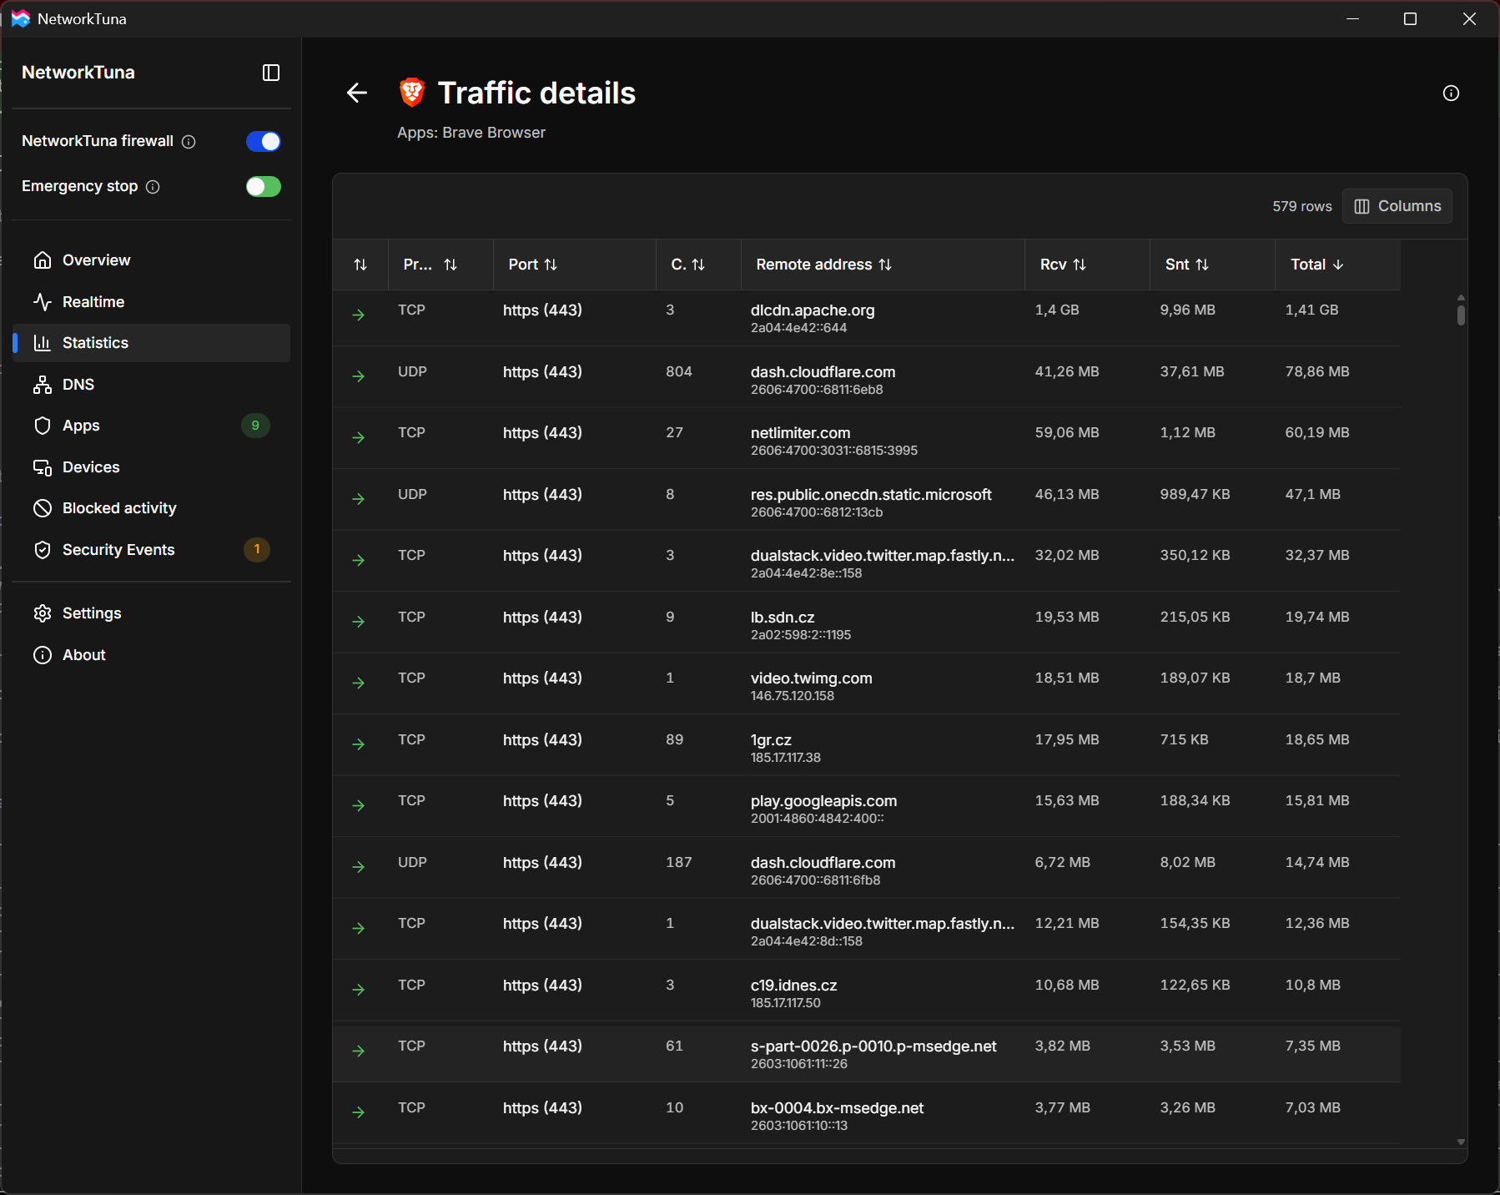Open the Overview page
This screenshot has height=1195, width=1500.
152,260
